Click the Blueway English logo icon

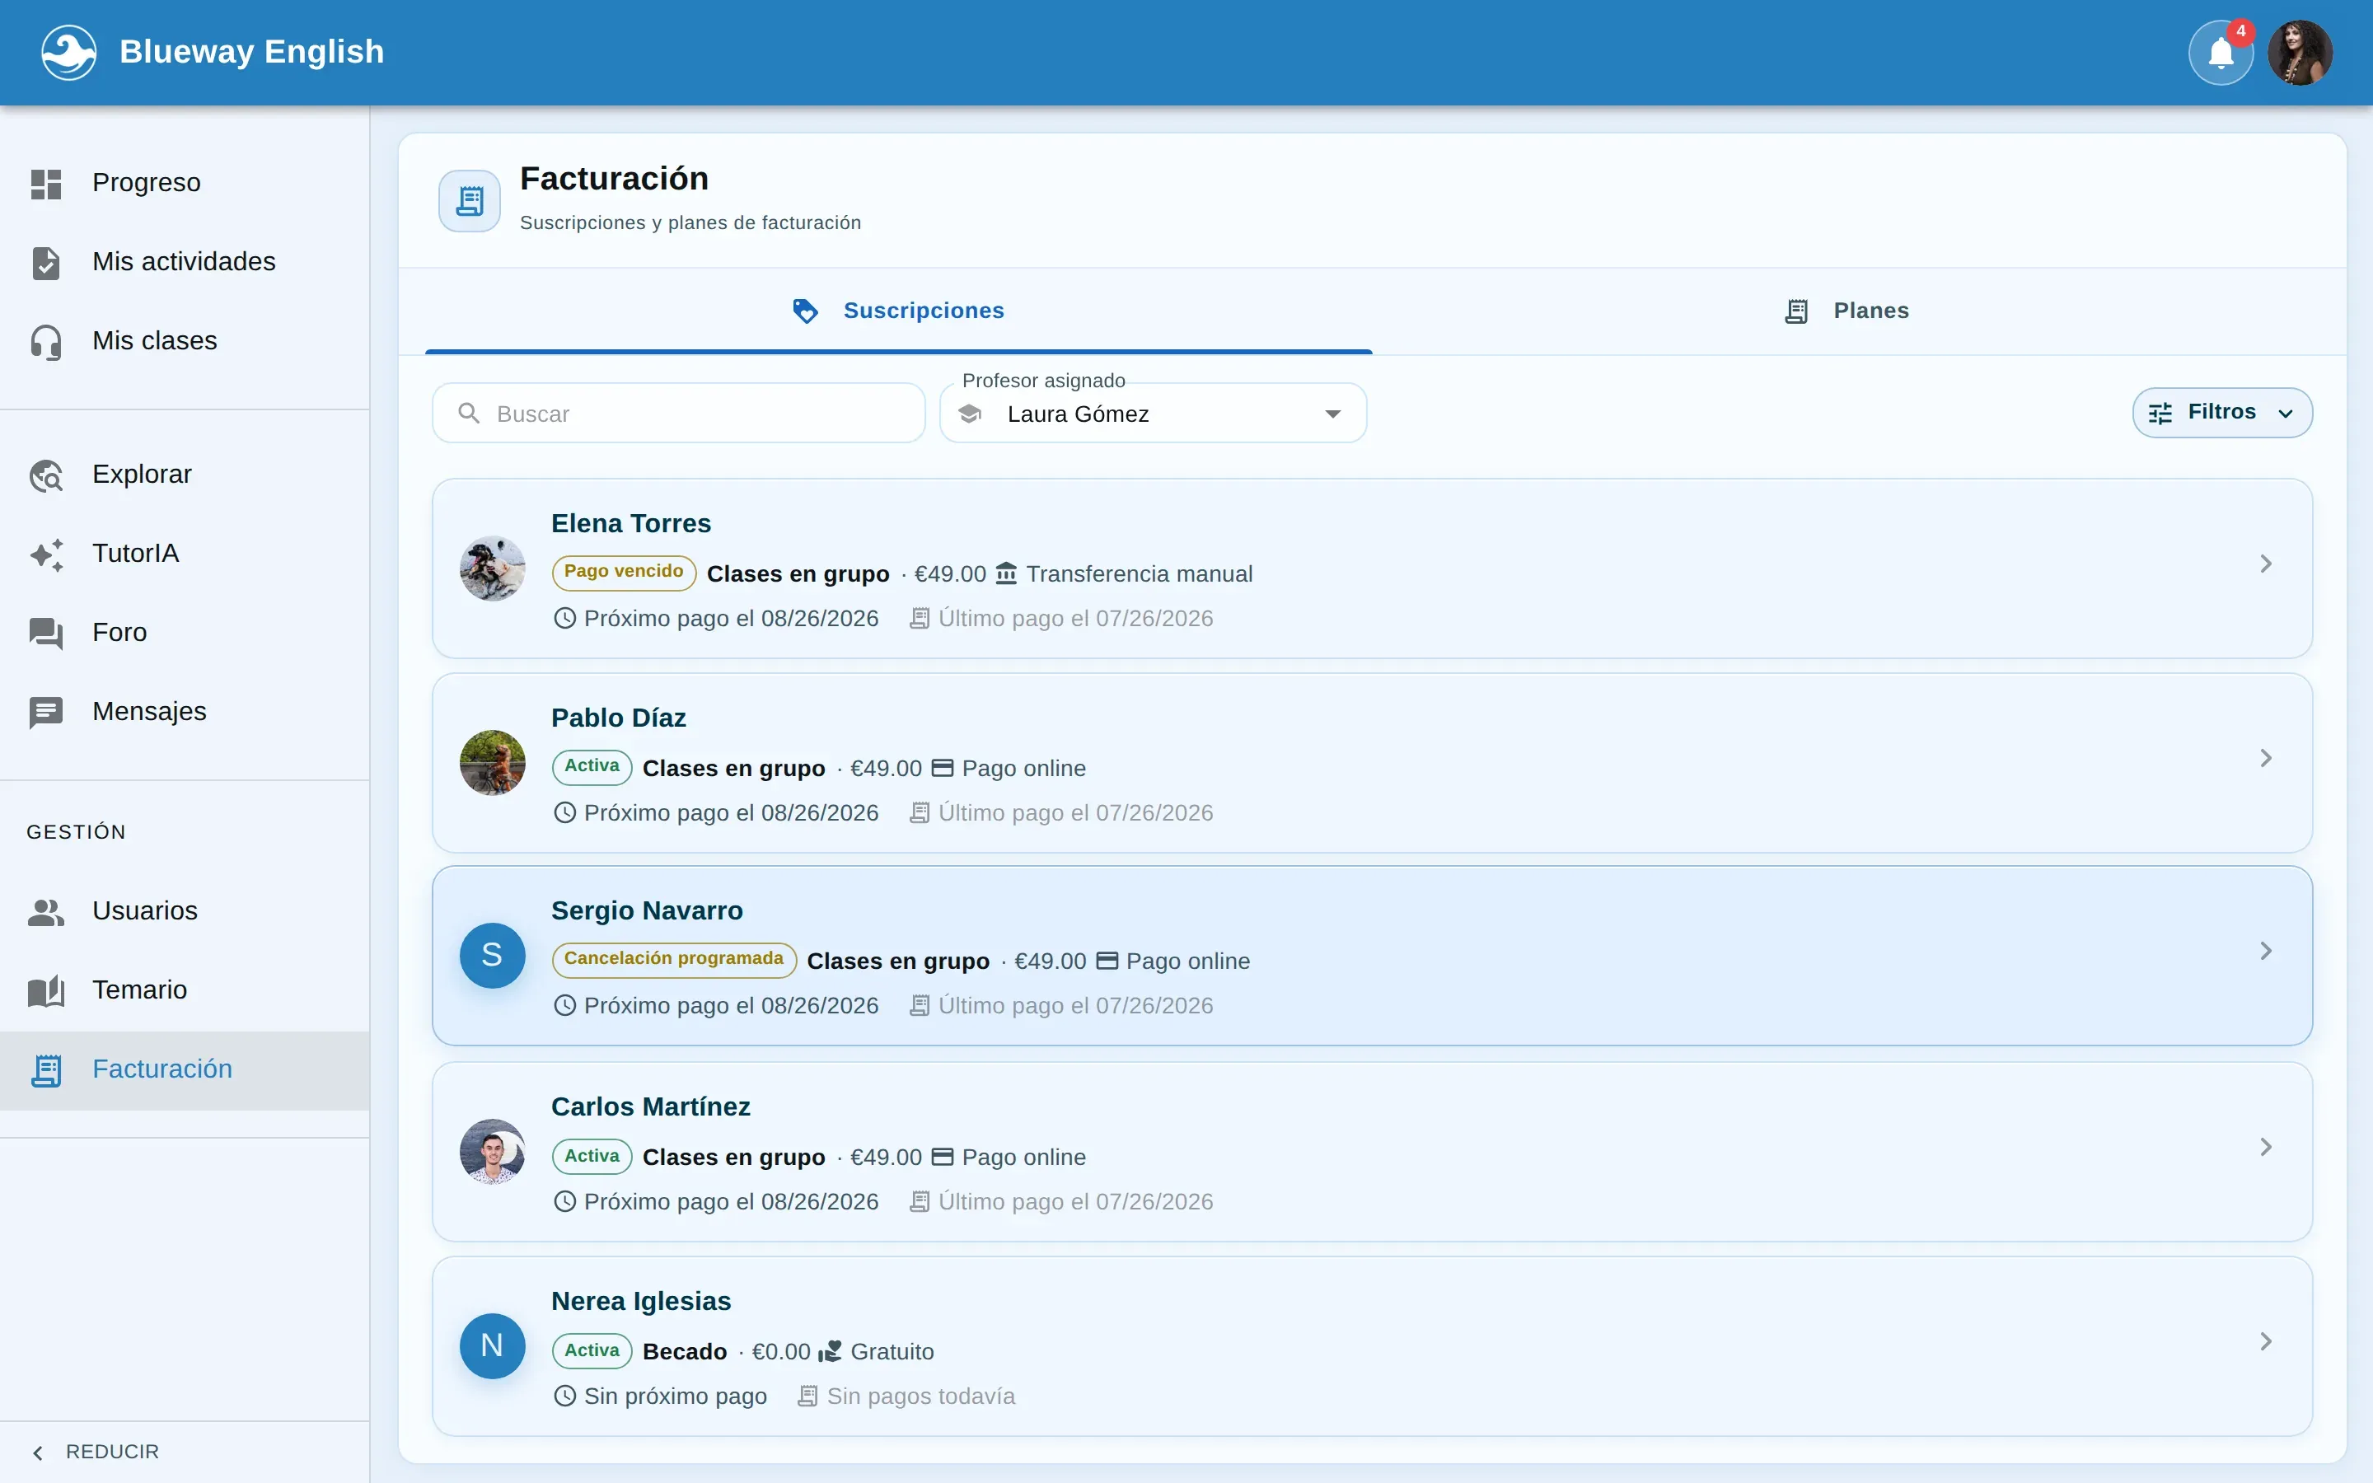pyautogui.click(x=68, y=52)
